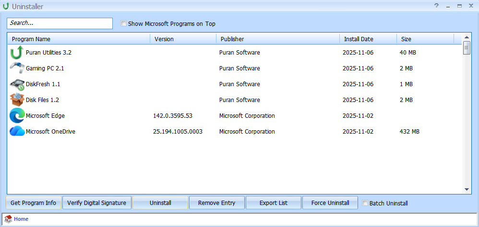Toggle the Batch Uninstall checkbox
The height and width of the screenshot is (227, 479).
click(365, 203)
